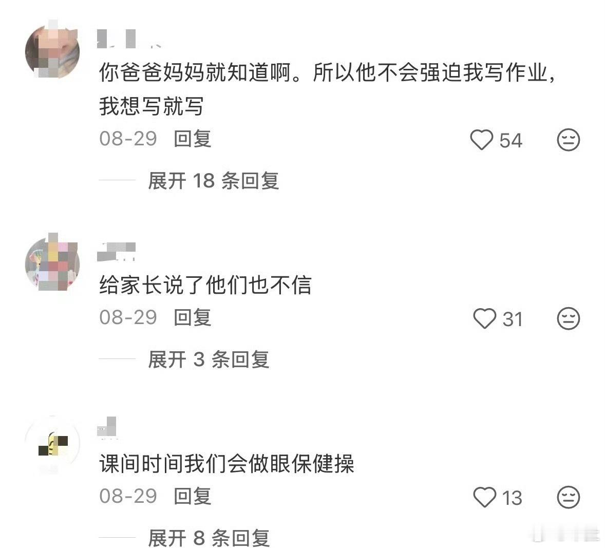Open first commenter's username

point(129,39)
